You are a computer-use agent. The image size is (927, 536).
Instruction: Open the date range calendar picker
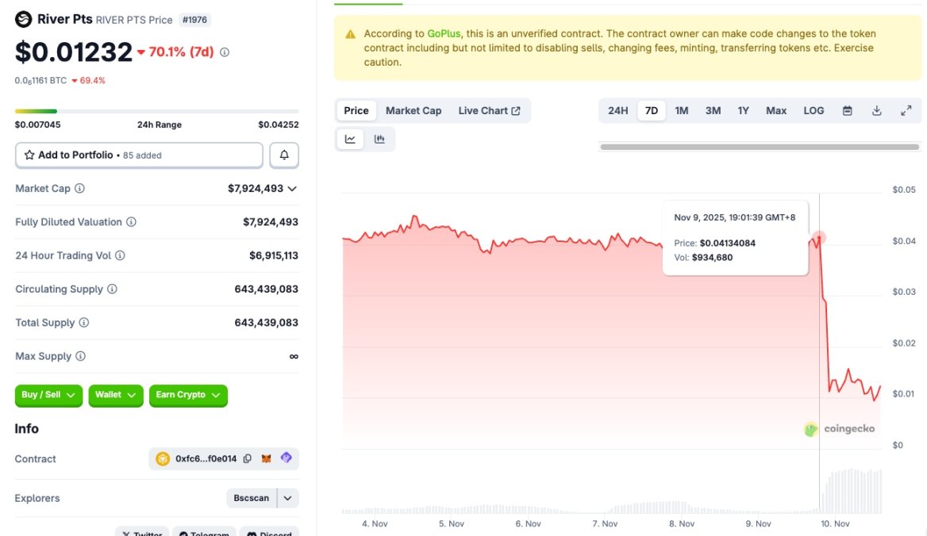tap(847, 110)
